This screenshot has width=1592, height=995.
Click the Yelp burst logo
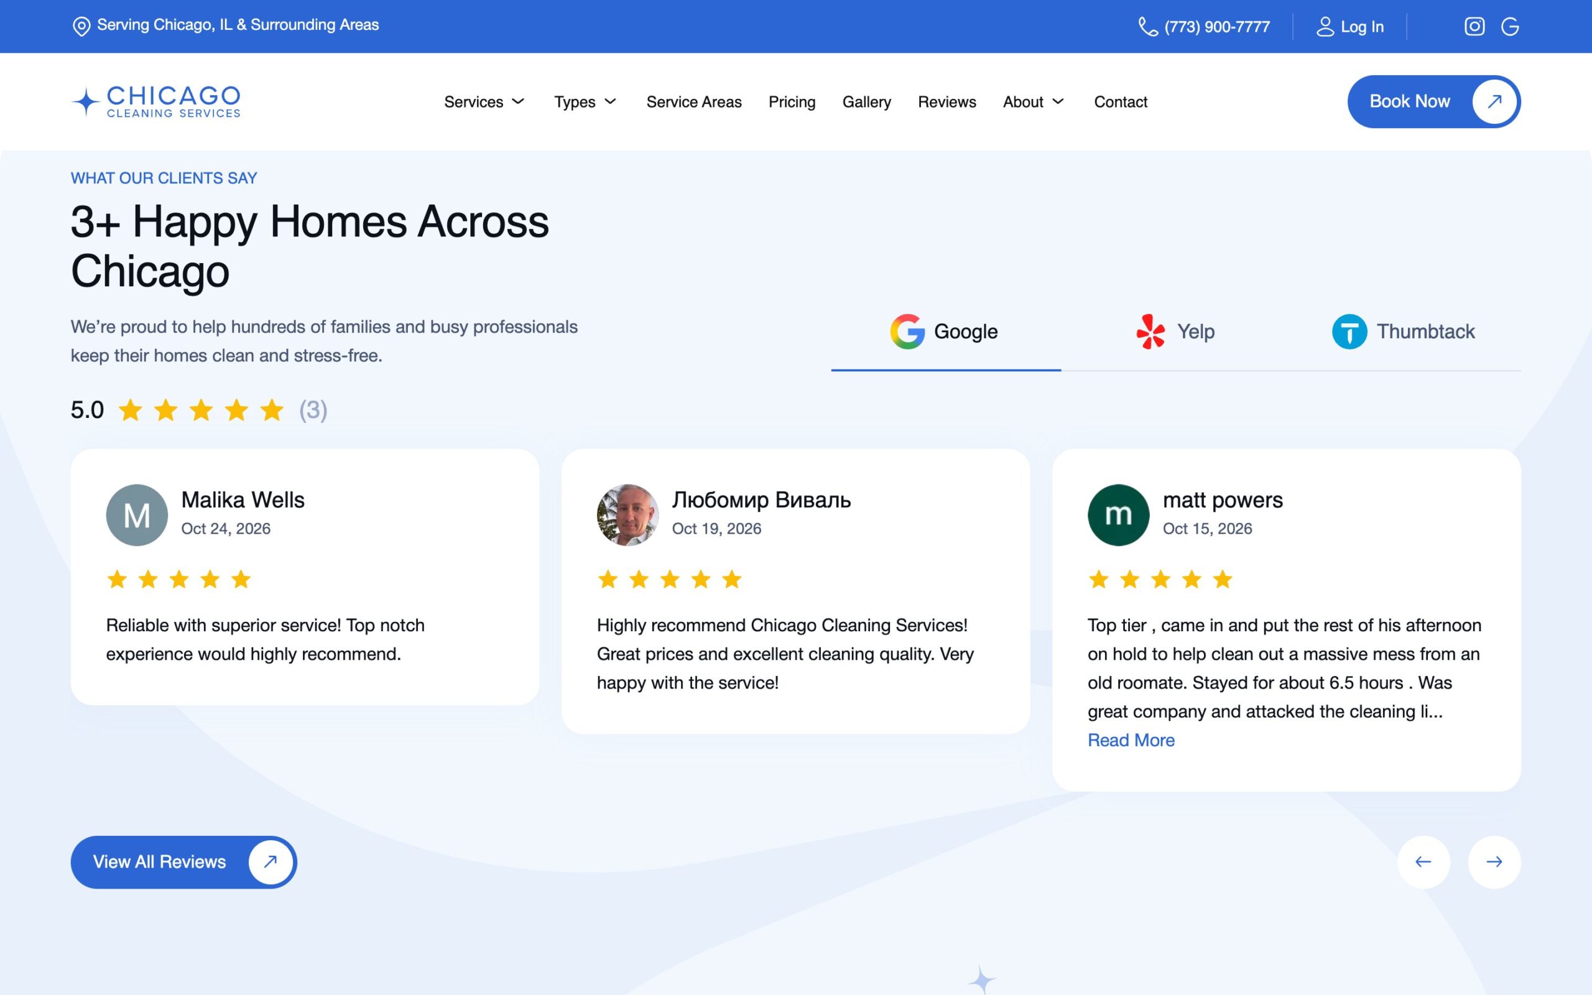(1150, 331)
